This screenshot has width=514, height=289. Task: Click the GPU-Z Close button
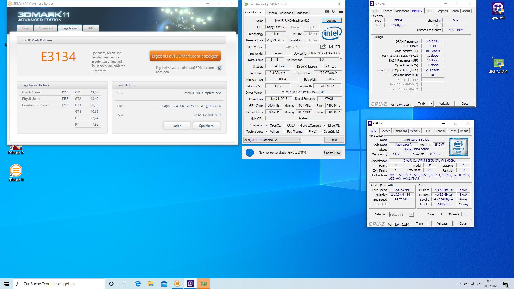tap(334, 140)
